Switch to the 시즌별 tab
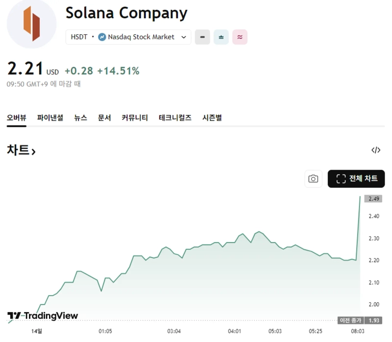 pos(212,118)
